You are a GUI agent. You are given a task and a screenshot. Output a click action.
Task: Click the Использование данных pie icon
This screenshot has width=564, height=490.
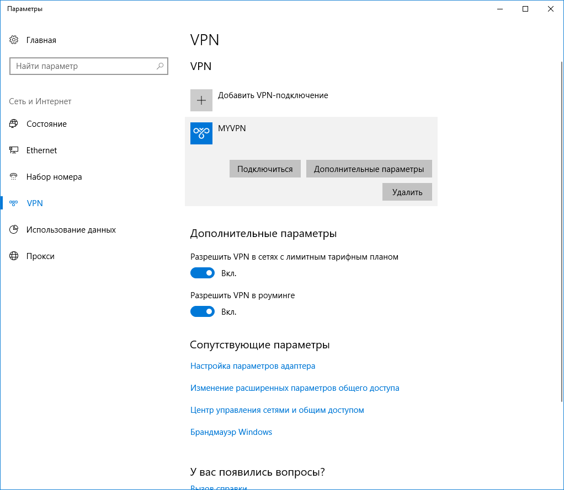coord(14,229)
